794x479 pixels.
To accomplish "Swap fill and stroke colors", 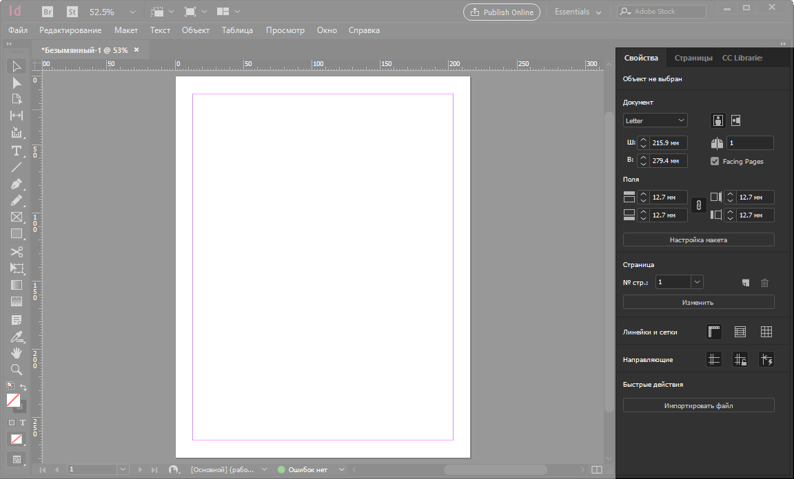I will [23, 387].
